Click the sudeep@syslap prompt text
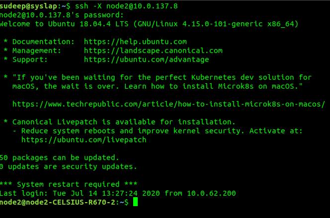Viewport: 330px width, 218px height. point(28,6)
